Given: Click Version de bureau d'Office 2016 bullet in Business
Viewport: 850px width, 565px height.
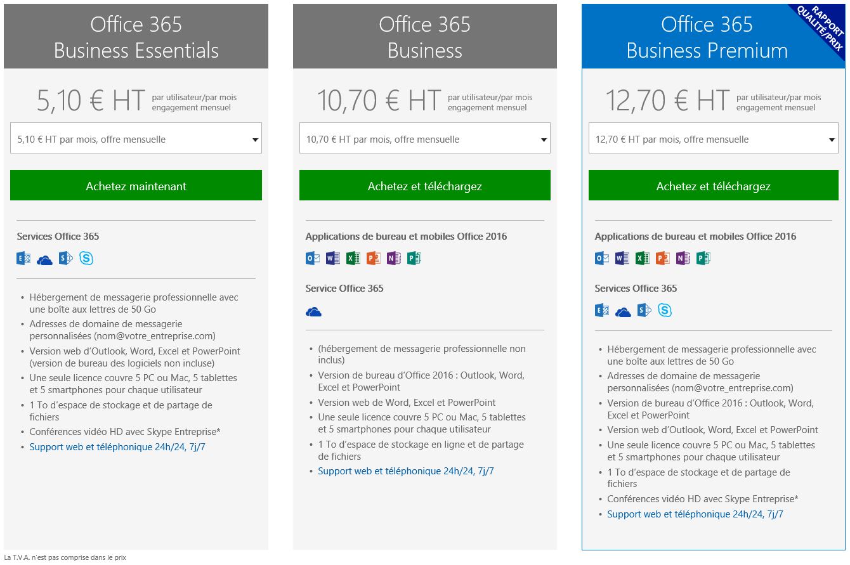Looking at the screenshot, I should tap(421, 381).
